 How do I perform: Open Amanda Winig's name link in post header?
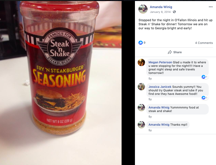[x=161, y=7]
